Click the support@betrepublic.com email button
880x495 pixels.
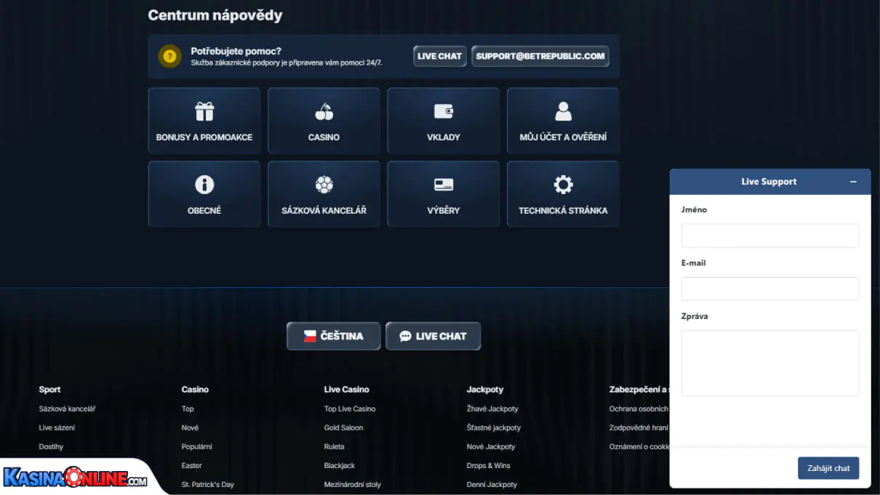(x=540, y=56)
